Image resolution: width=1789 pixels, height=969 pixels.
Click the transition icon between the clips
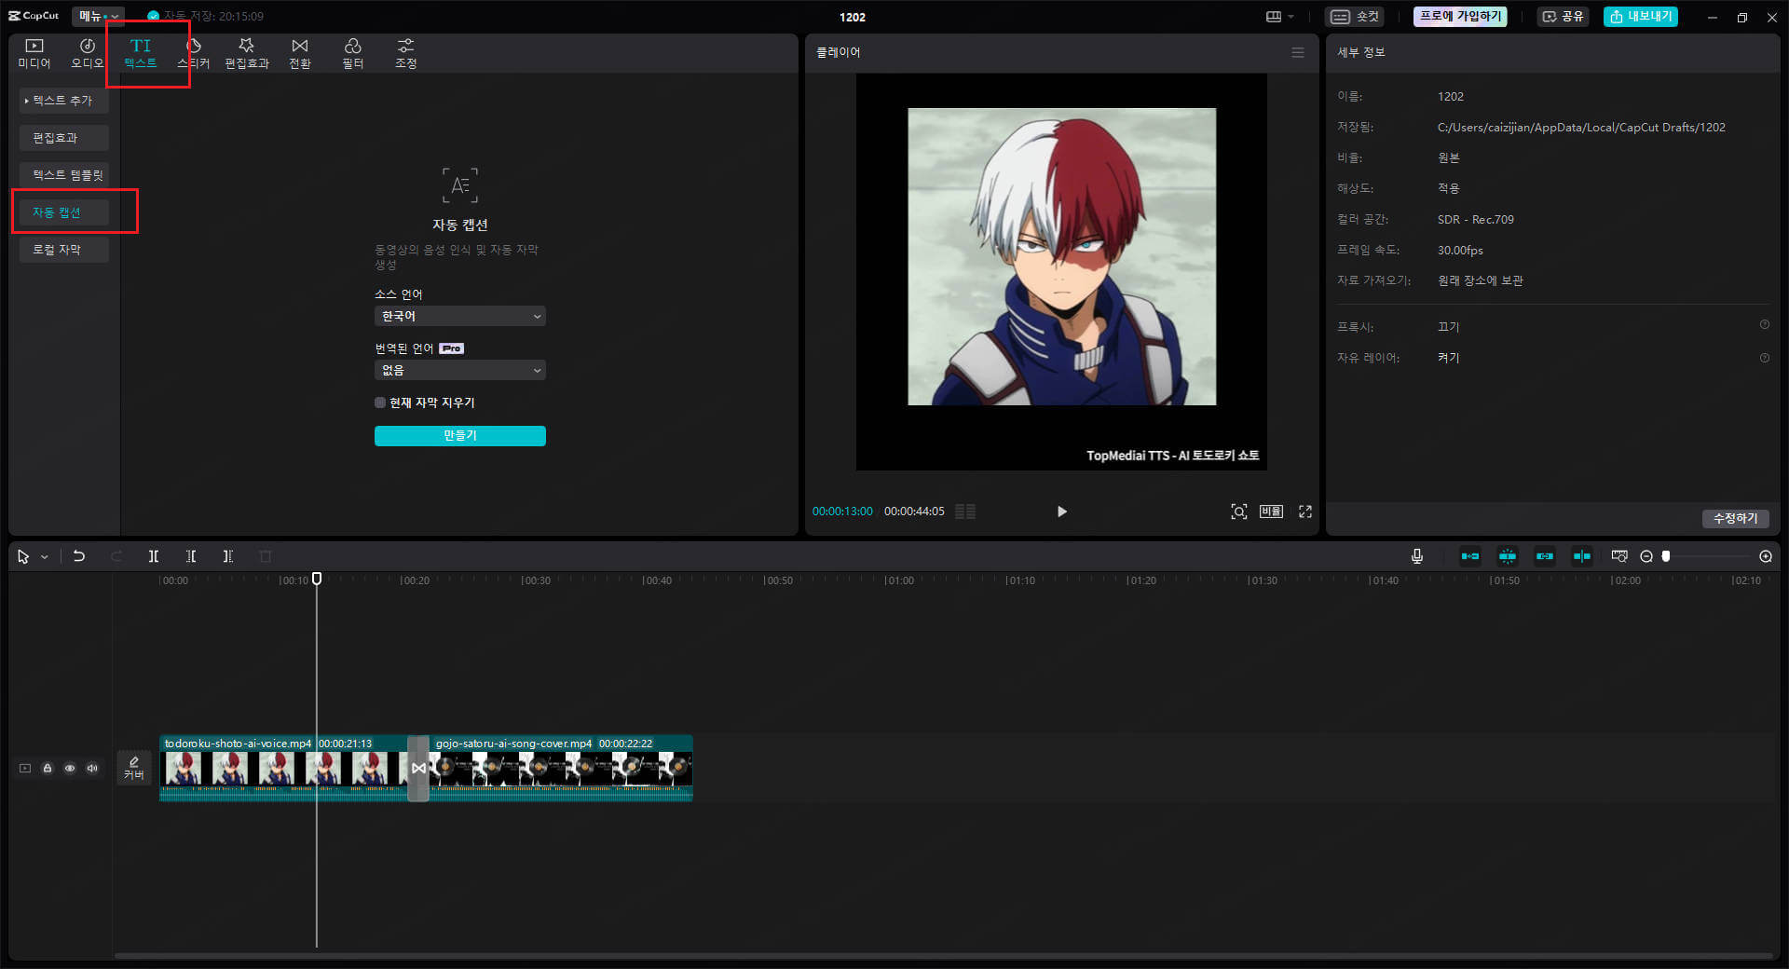pos(418,768)
